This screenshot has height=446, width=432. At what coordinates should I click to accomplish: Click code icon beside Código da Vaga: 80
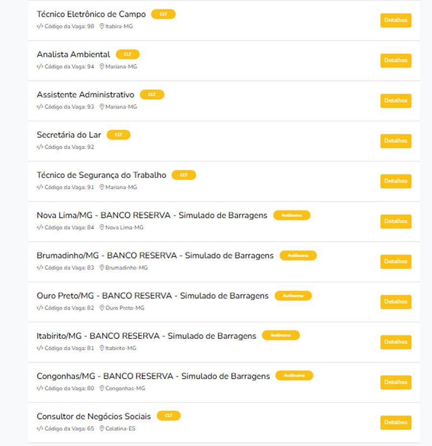pyautogui.click(x=40, y=388)
